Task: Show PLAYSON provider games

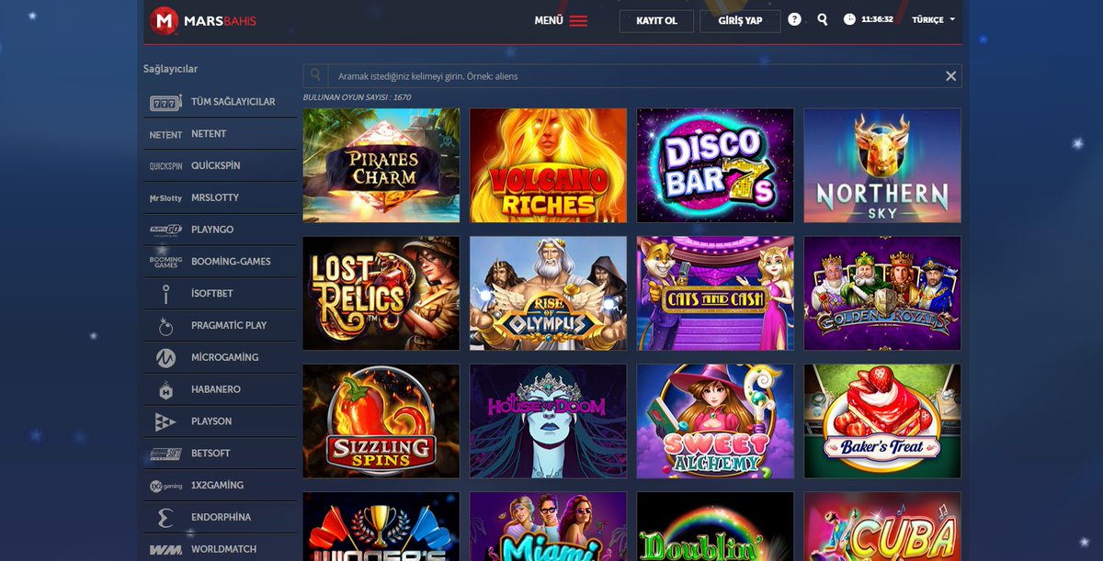Action: [211, 421]
